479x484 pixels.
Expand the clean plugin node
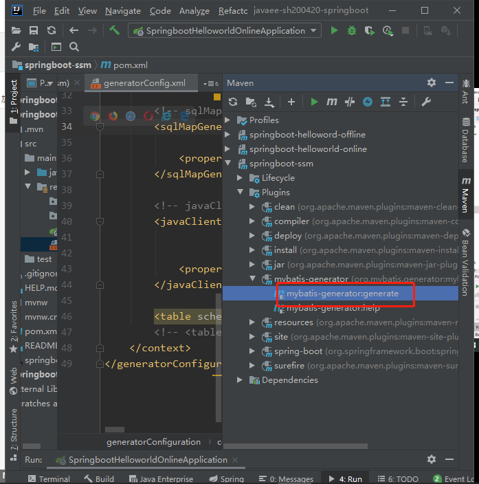coord(252,206)
